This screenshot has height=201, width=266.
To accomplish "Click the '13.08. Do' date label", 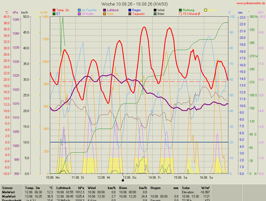I will click(x=130, y=178).
